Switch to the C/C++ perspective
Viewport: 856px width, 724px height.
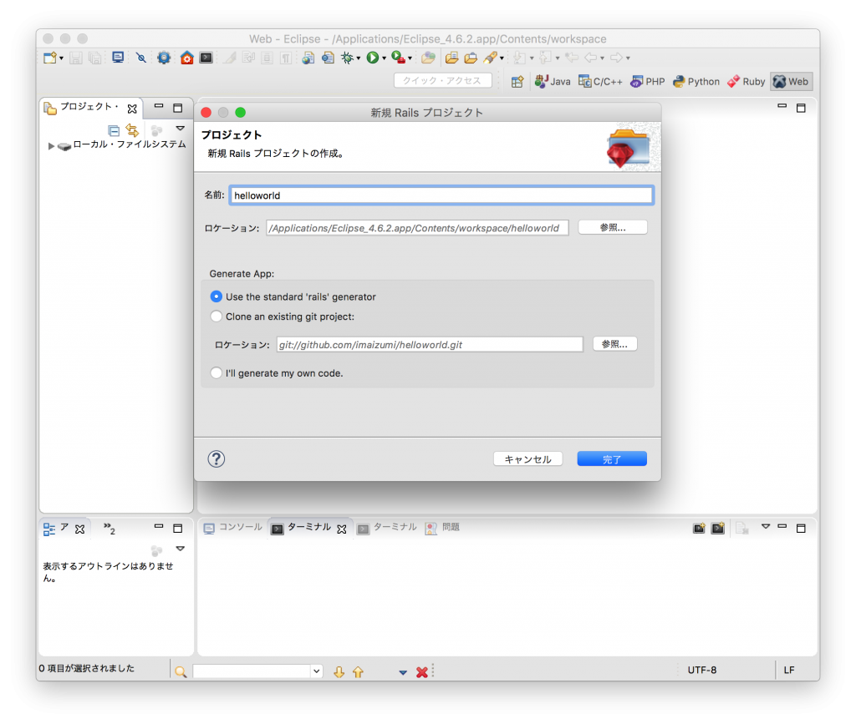point(600,82)
